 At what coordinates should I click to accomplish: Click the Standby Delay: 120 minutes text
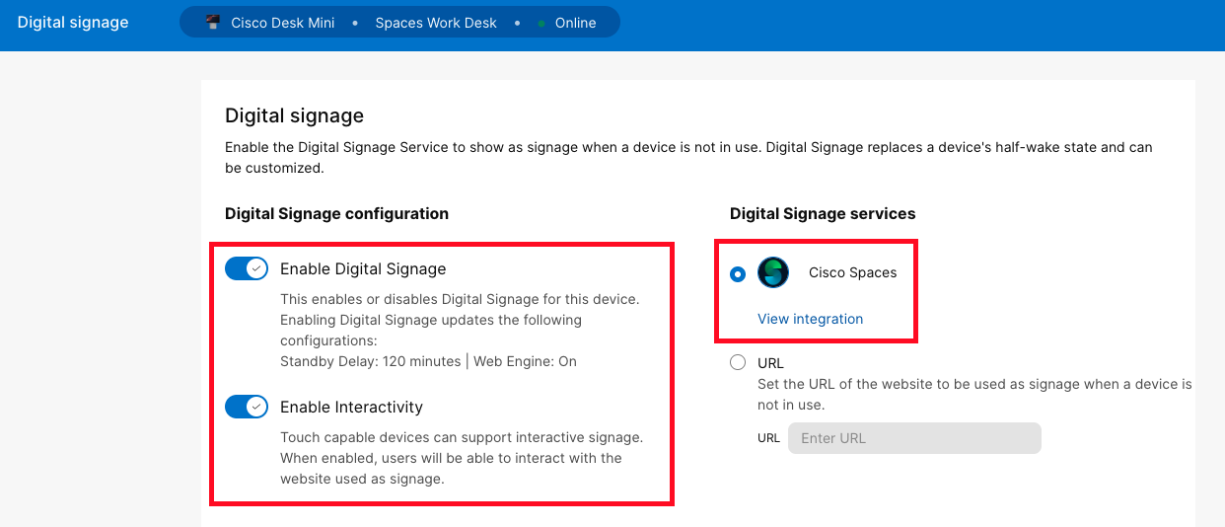point(370,361)
